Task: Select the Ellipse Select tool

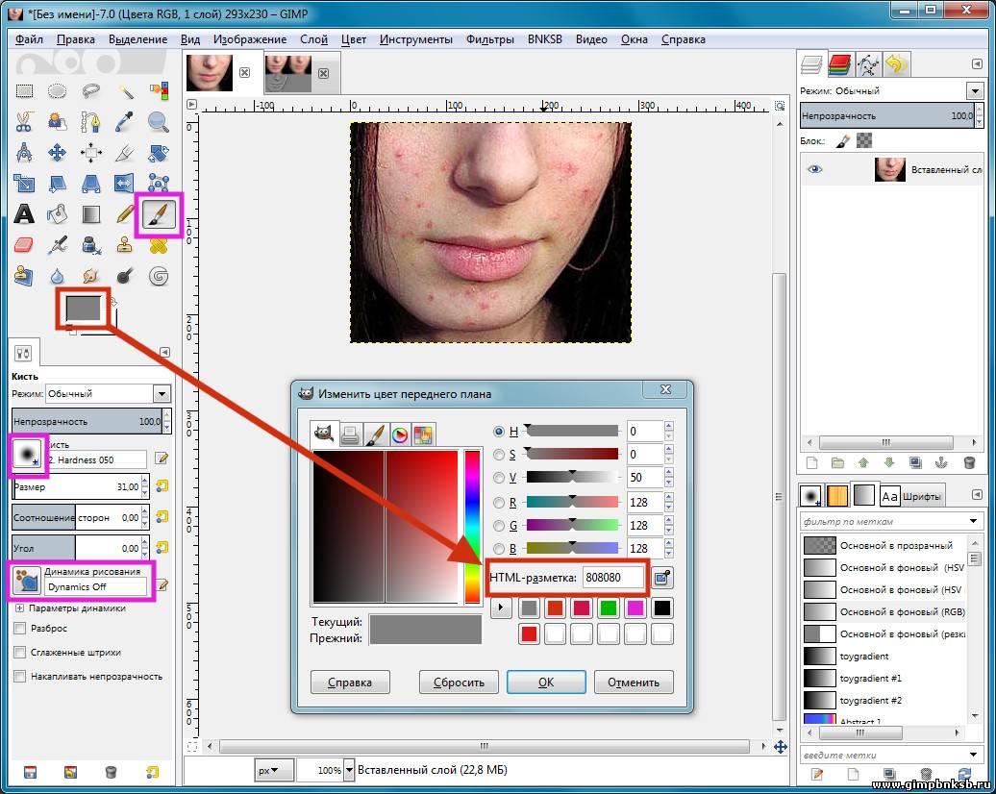Action: tap(57, 90)
